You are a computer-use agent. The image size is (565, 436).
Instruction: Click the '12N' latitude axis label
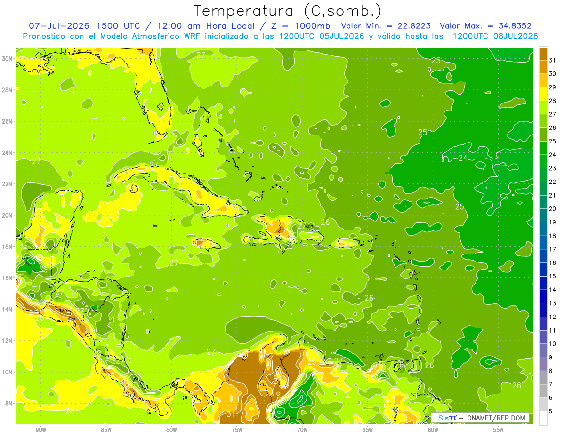(8, 341)
